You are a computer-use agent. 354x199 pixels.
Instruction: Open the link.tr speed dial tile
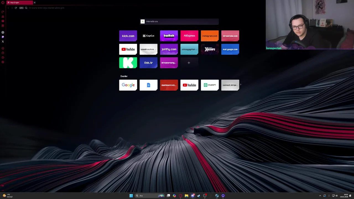click(x=149, y=63)
